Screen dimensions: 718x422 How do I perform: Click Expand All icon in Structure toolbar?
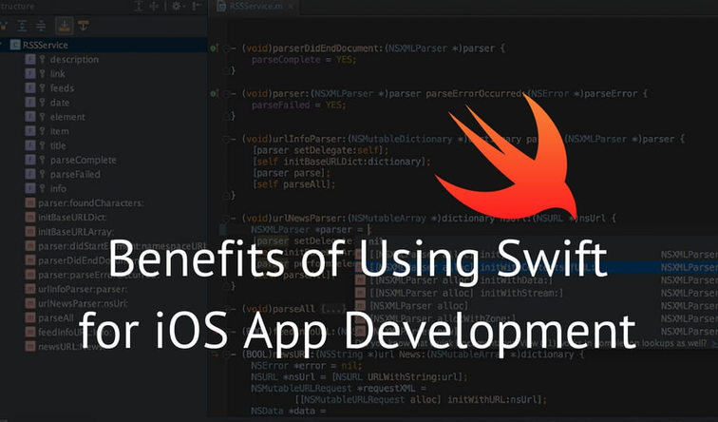coord(22,26)
